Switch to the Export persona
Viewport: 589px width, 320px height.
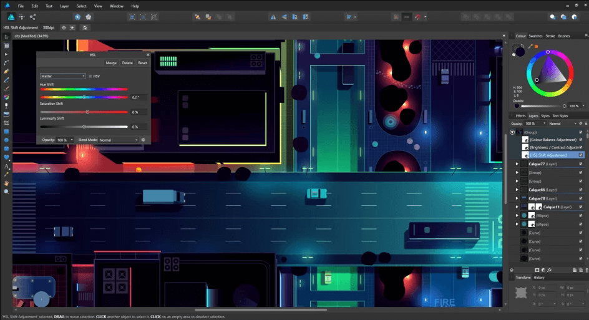(32, 17)
